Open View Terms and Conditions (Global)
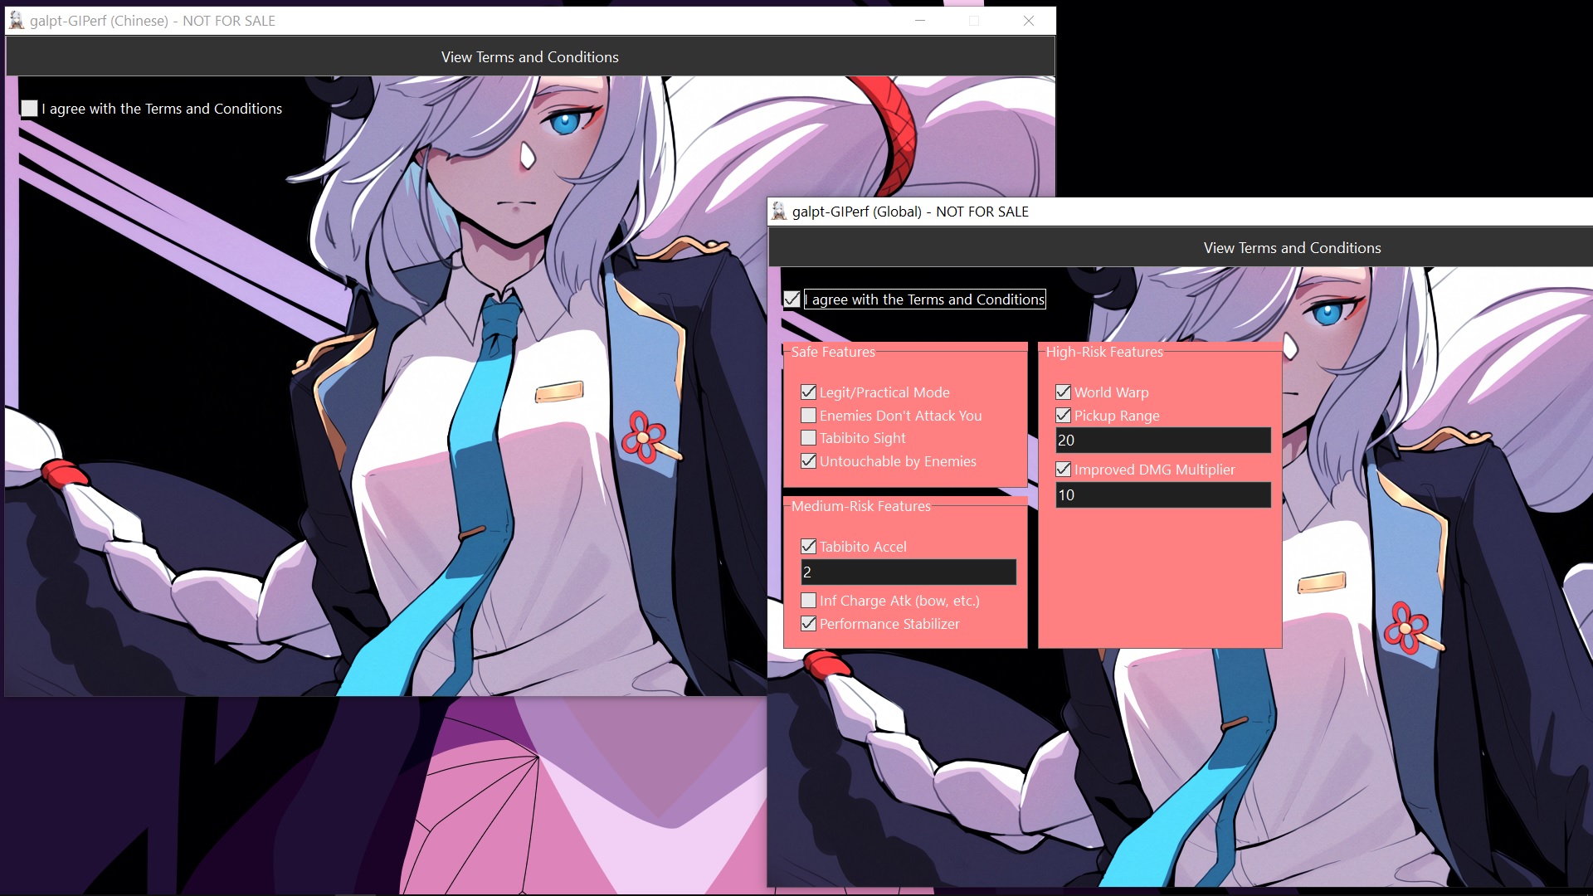 pos(1291,246)
